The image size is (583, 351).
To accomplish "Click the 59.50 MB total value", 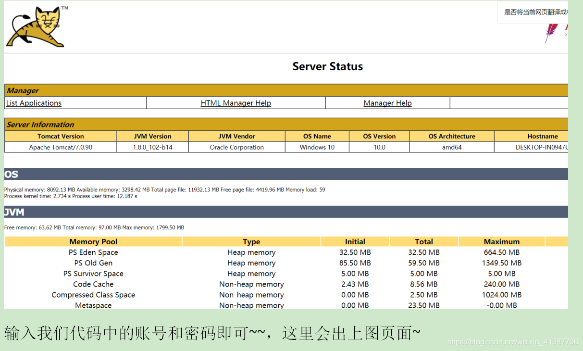I will click(x=424, y=263).
